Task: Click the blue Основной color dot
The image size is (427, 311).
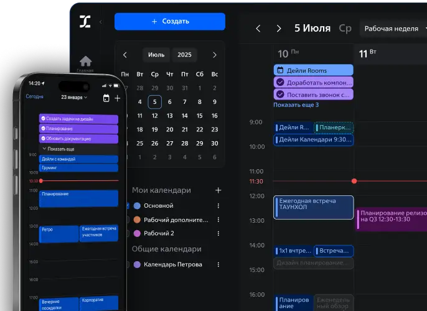Action: 137,206
